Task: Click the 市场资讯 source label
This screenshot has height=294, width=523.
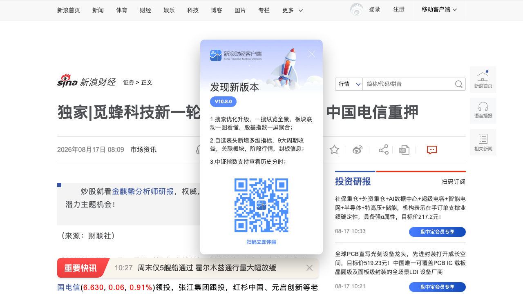Action: (x=143, y=149)
